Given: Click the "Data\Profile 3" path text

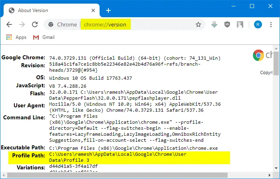Looking at the screenshot, I should (69, 160).
